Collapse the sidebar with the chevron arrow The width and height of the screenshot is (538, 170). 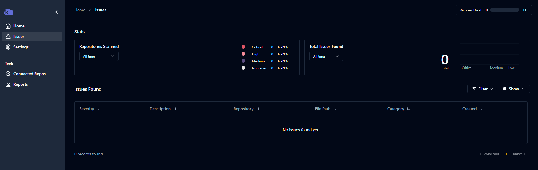(x=57, y=12)
